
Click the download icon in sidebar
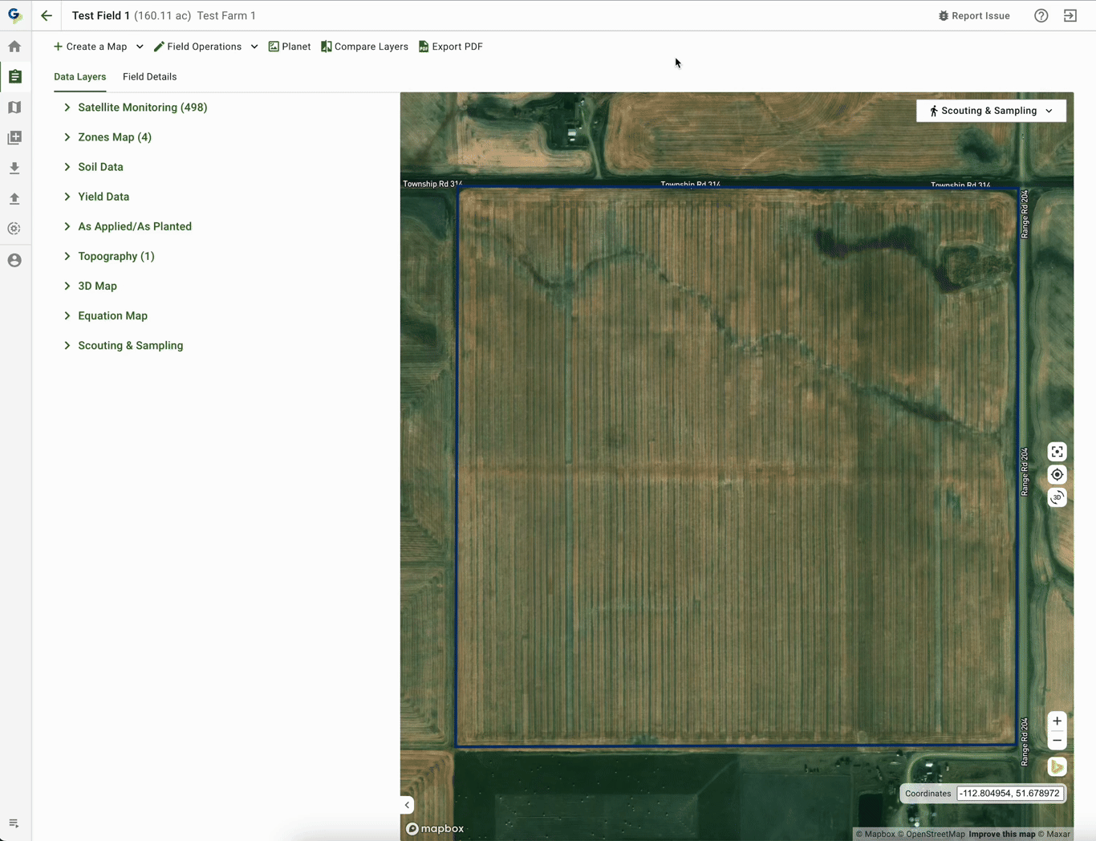click(14, 169)
